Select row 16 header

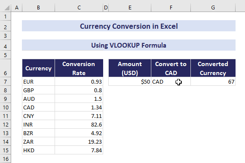click(6, 159)
